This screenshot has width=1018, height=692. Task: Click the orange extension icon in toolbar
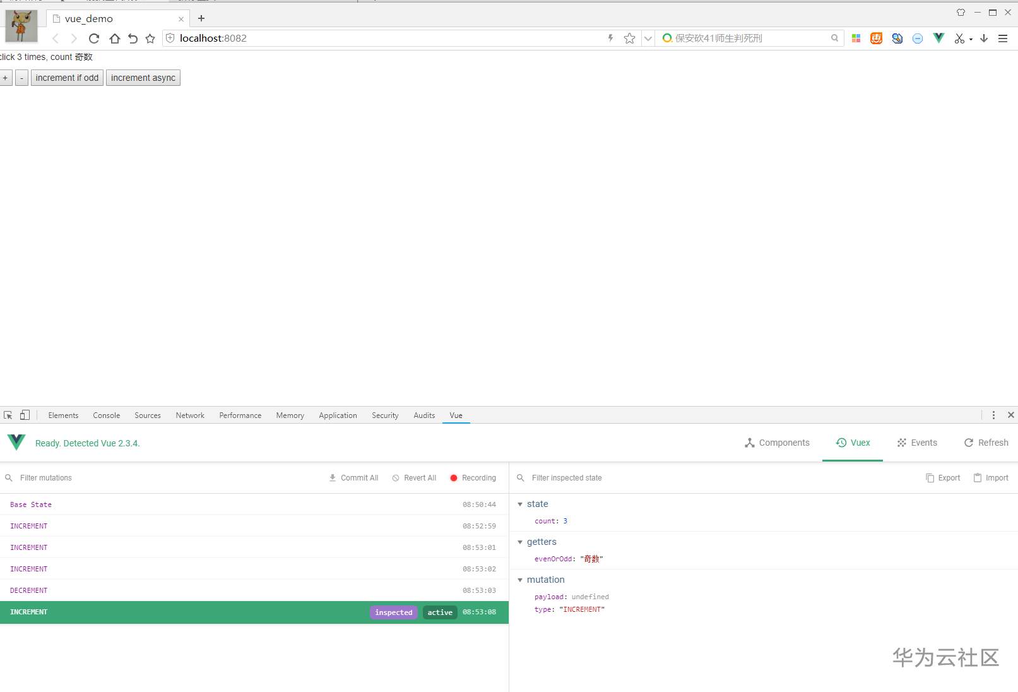click(x=876, y=39)
